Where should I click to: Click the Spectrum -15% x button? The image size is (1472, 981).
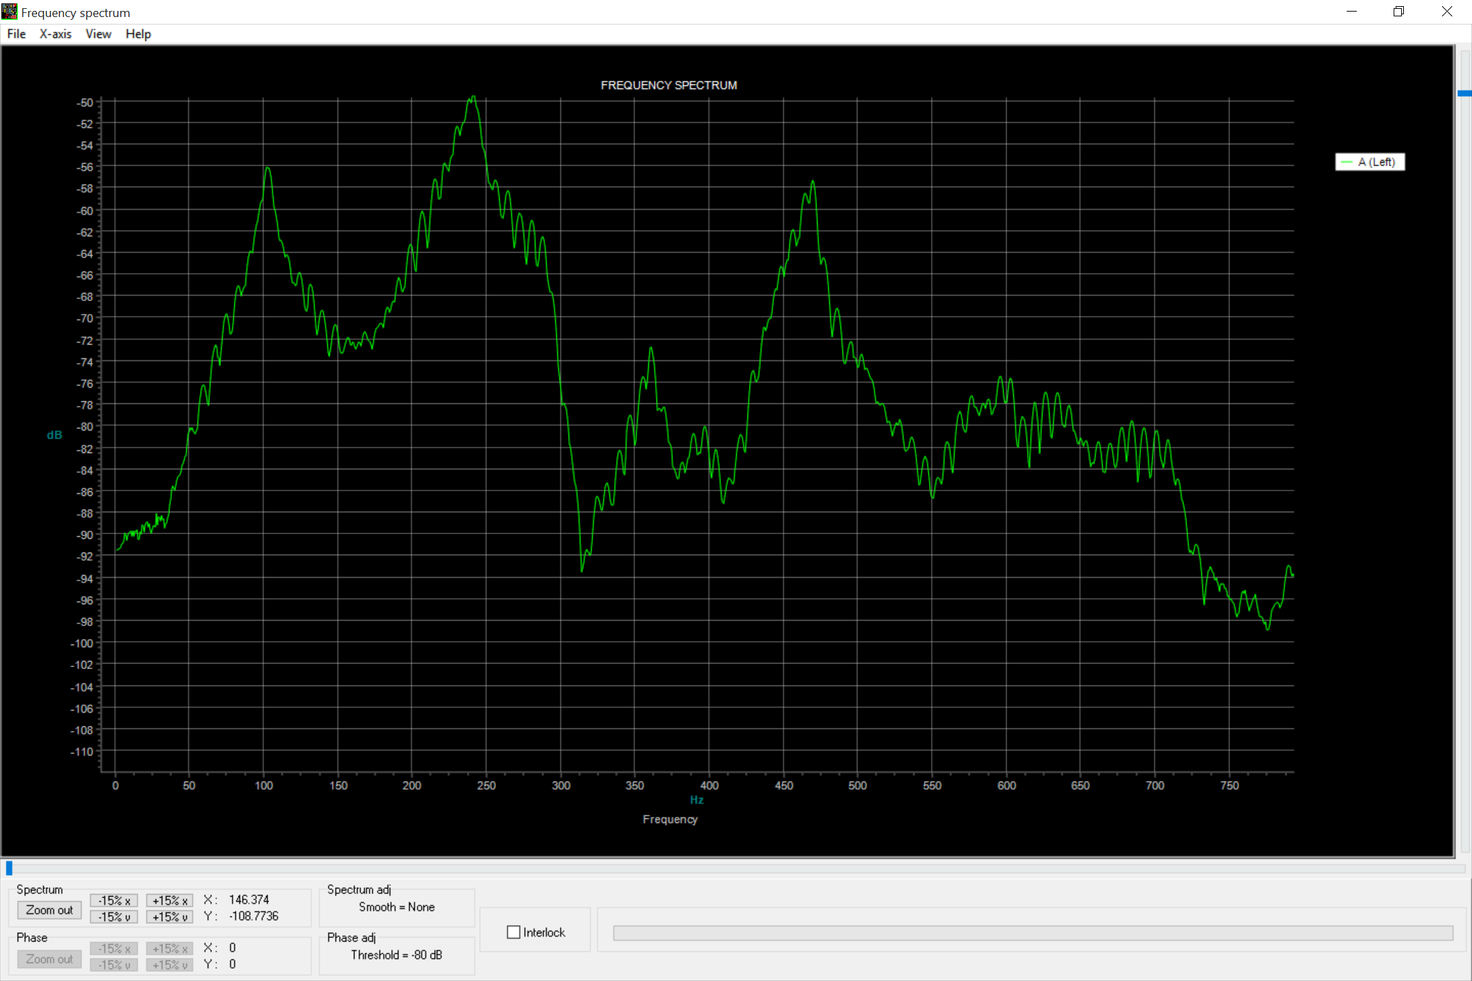coord(114,901)
